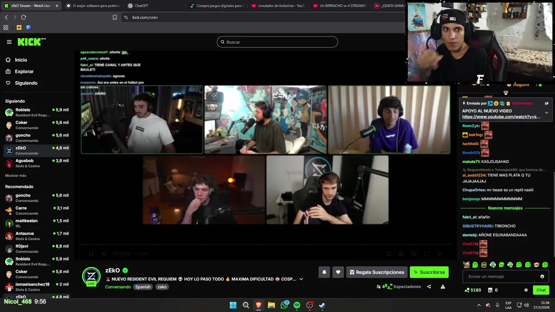Open stream player settings gear
The height and width of the screenshot is (312, 555).
coord(439,253)
